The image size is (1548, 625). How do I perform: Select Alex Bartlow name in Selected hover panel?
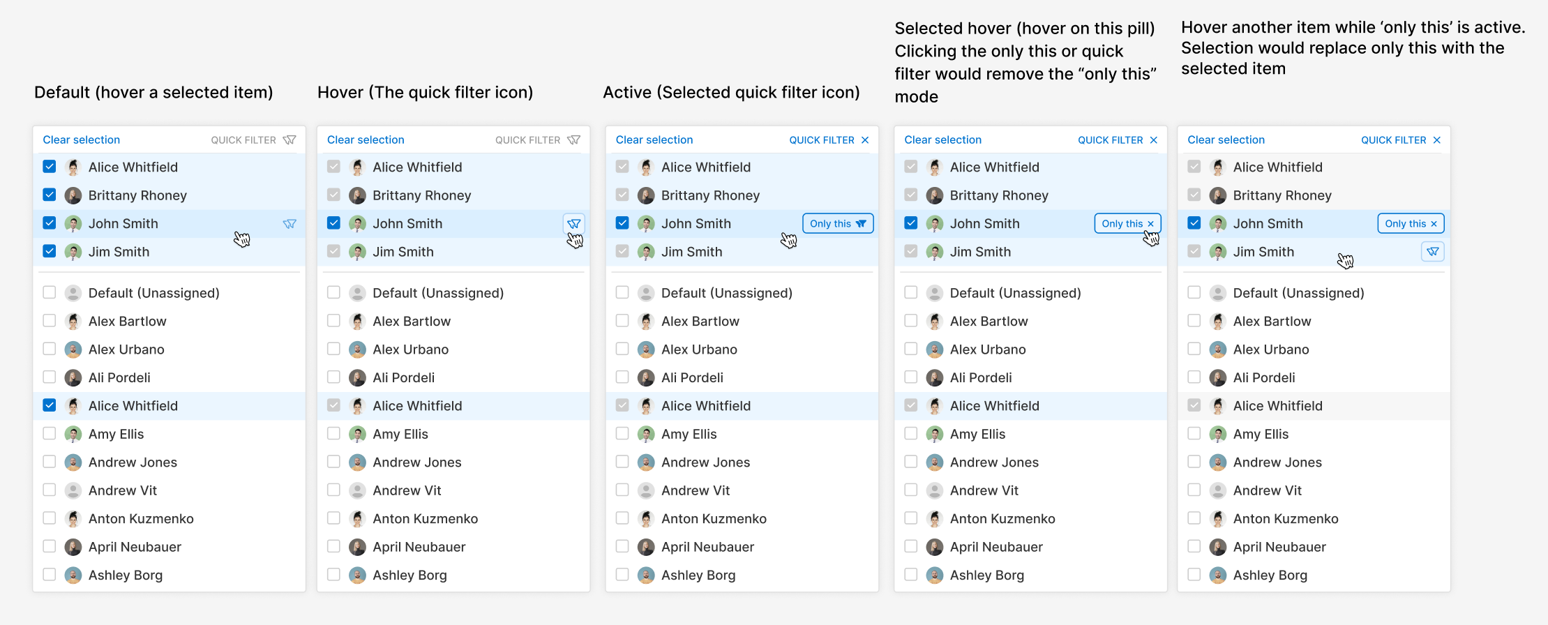989,321
